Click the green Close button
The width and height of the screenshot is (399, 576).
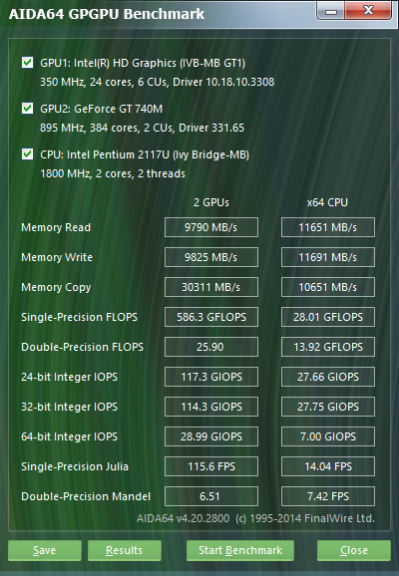[354, 550]
